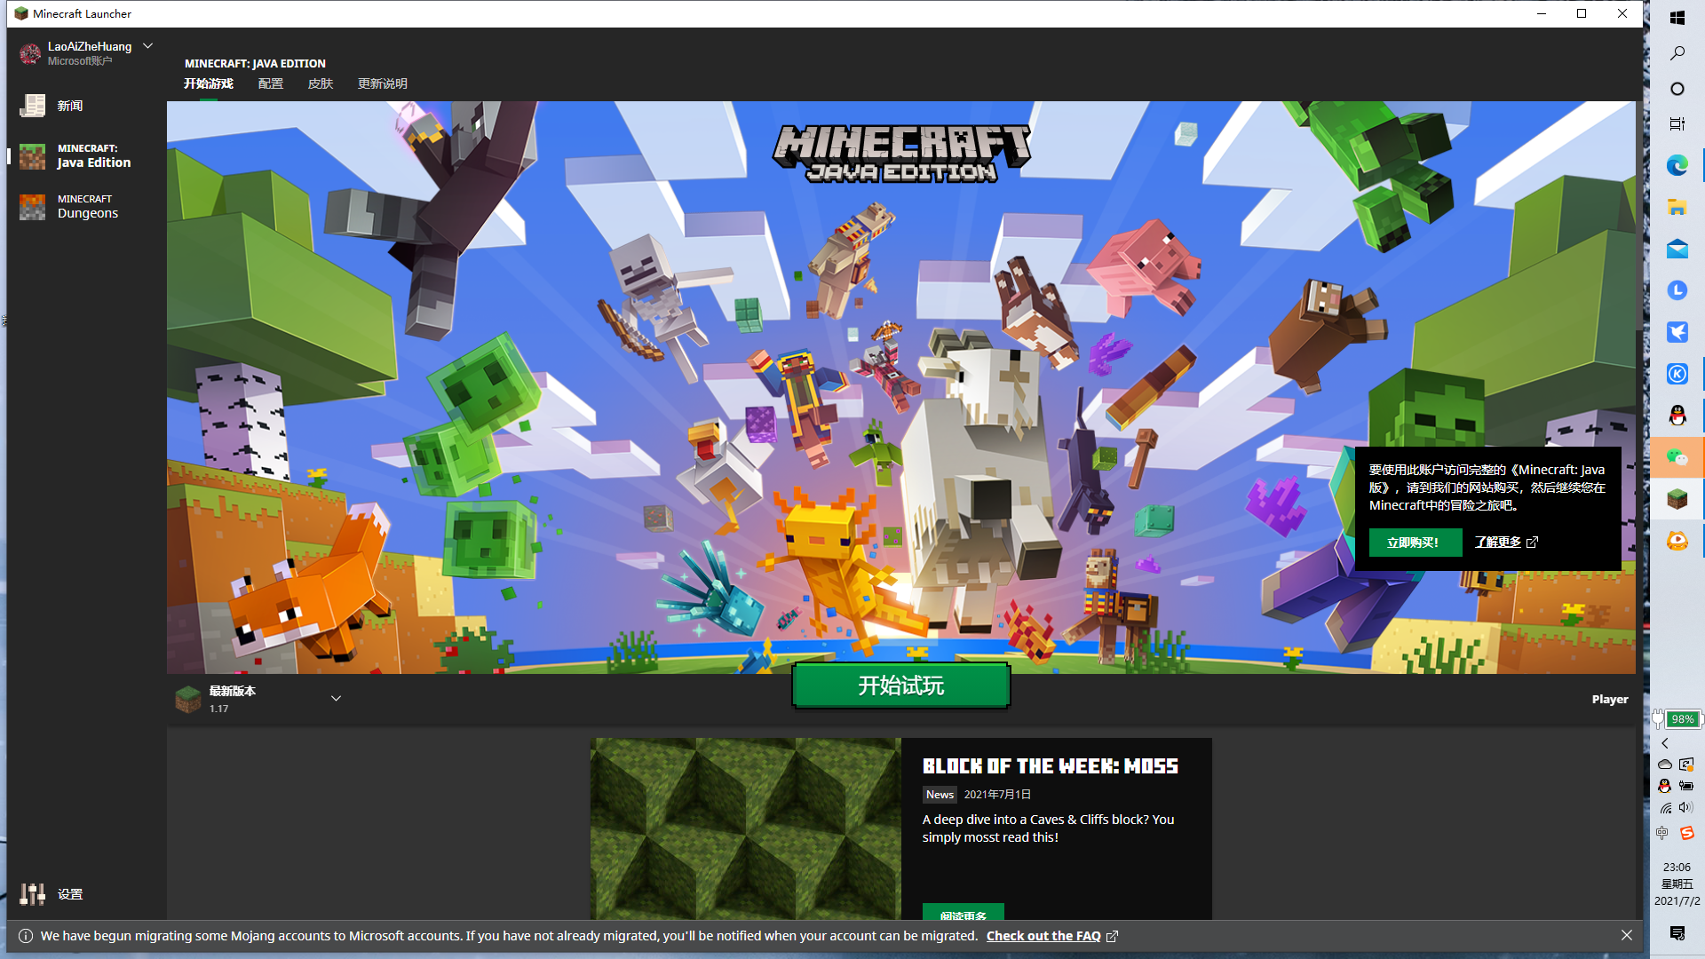The height and width of the screenshot is (959, 1705).
Task: Click the 立即购买! buy button
Action: click(x=1415, y=543)
